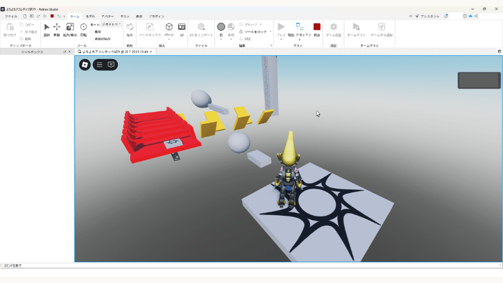
Task: Click the help question mark icon
Action: pyautogui.click(x=465, y=16)
